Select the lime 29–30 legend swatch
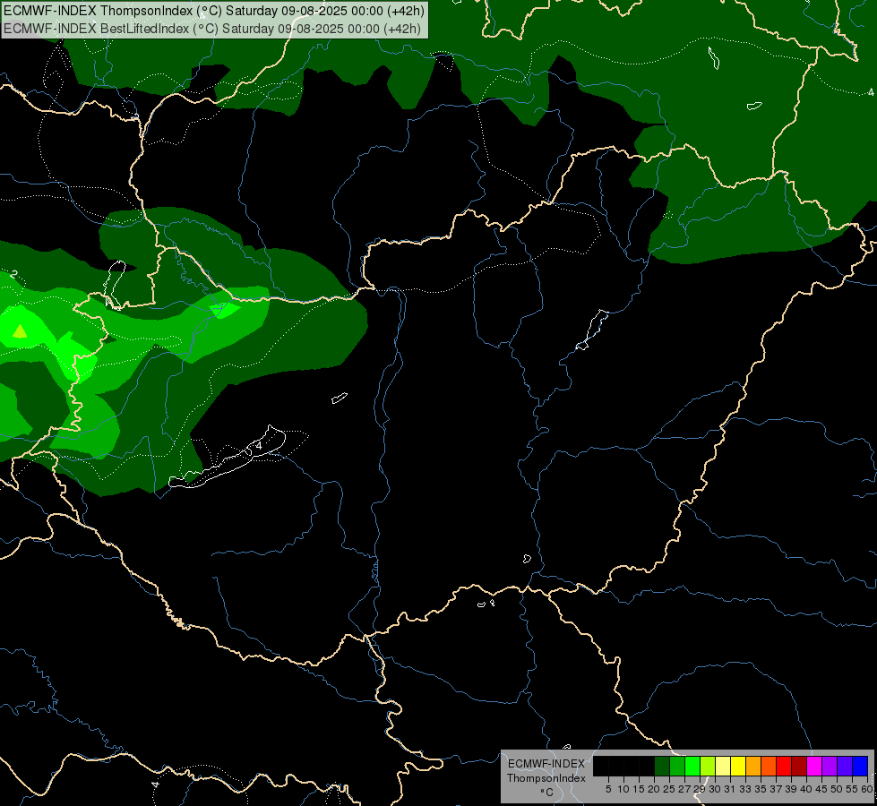The image size is (877, 806). [708, 766]
